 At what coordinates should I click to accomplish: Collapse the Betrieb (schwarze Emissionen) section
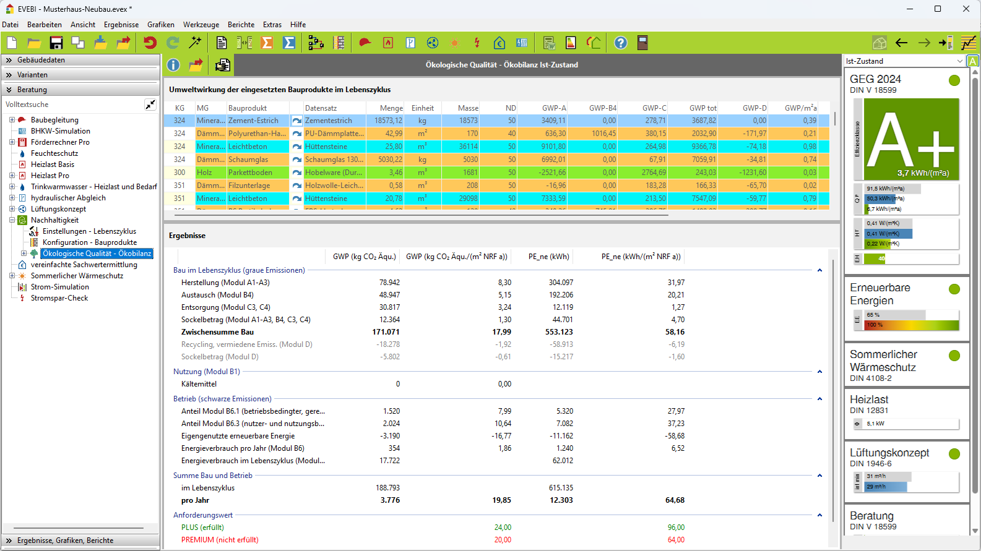click(819, 399)
